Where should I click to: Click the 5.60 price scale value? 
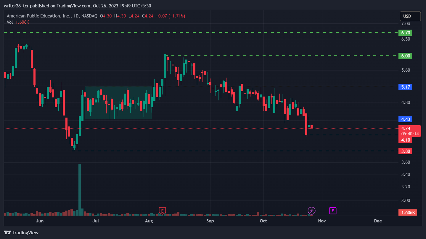[406, 70]
